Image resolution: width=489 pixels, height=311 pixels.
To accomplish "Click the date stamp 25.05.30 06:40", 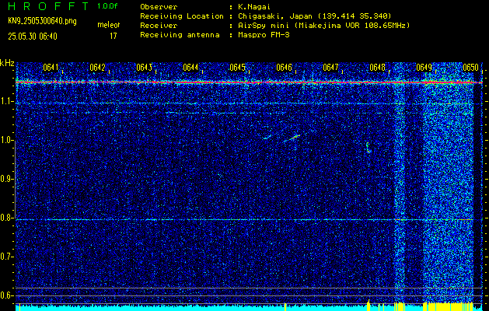I will (33, 37).
